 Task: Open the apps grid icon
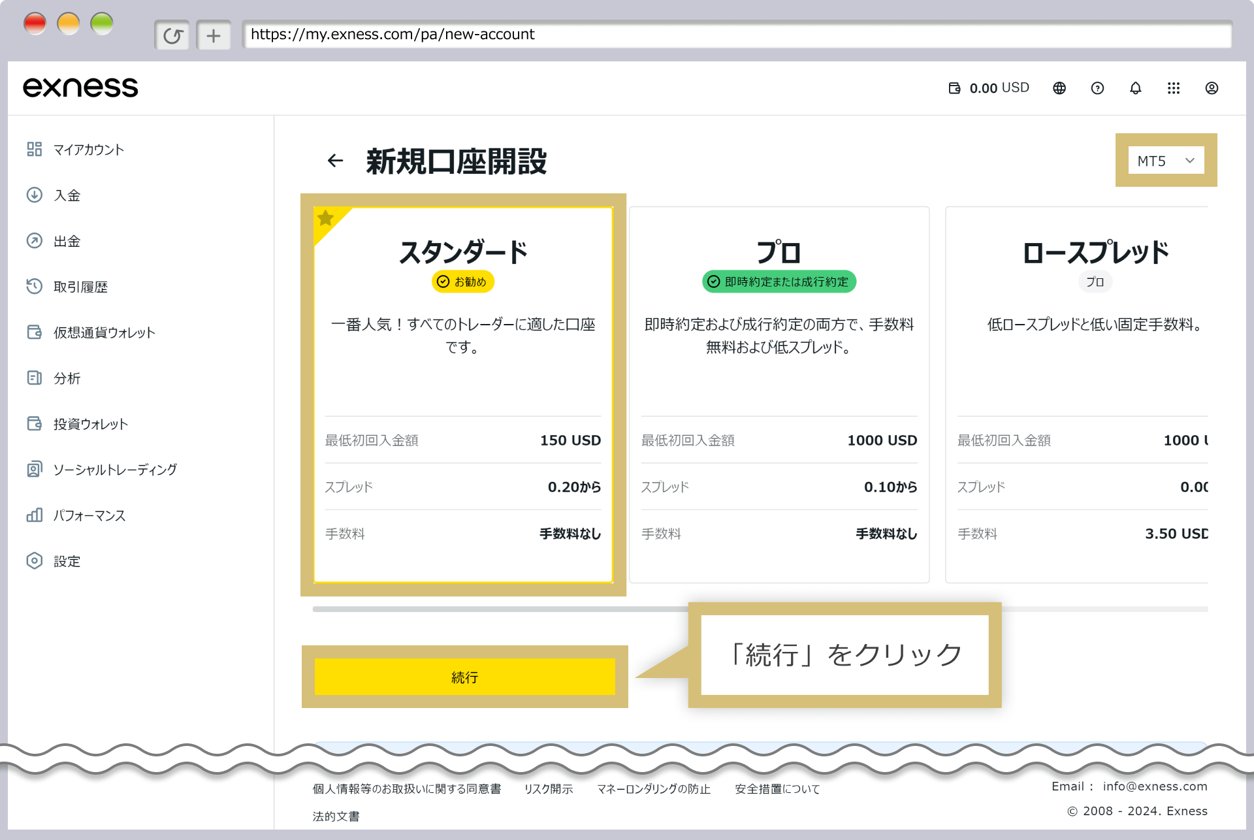[1174, 88]
